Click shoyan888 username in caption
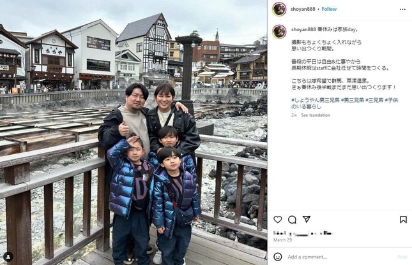412x265 pixels. click(x=303, y=29)
